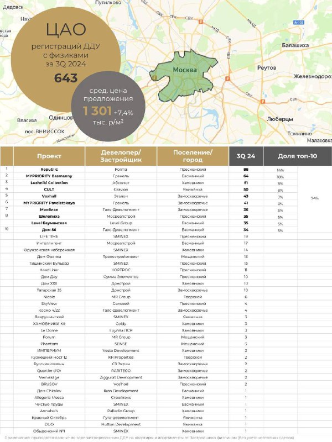332x442 pixels.
Task: Click the Ziggurat Development developer cell
Action: 121,377
